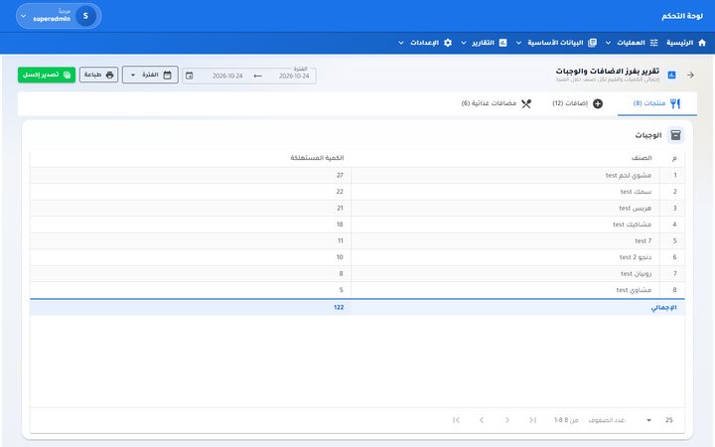
Task: Select row هريس test
Action: coord(357,208)
